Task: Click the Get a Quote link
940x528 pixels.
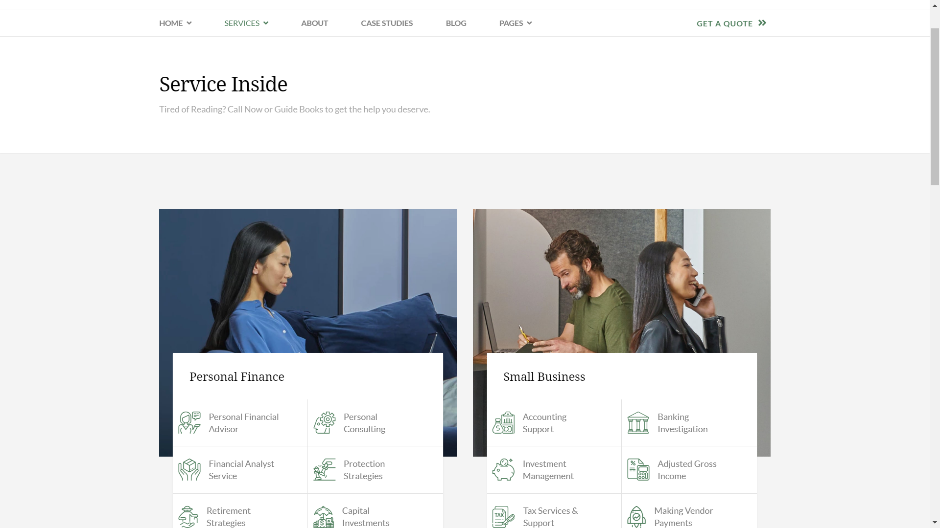Action: 731,23
